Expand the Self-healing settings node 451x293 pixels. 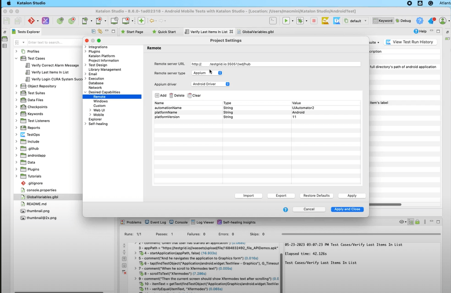[85, 124]
